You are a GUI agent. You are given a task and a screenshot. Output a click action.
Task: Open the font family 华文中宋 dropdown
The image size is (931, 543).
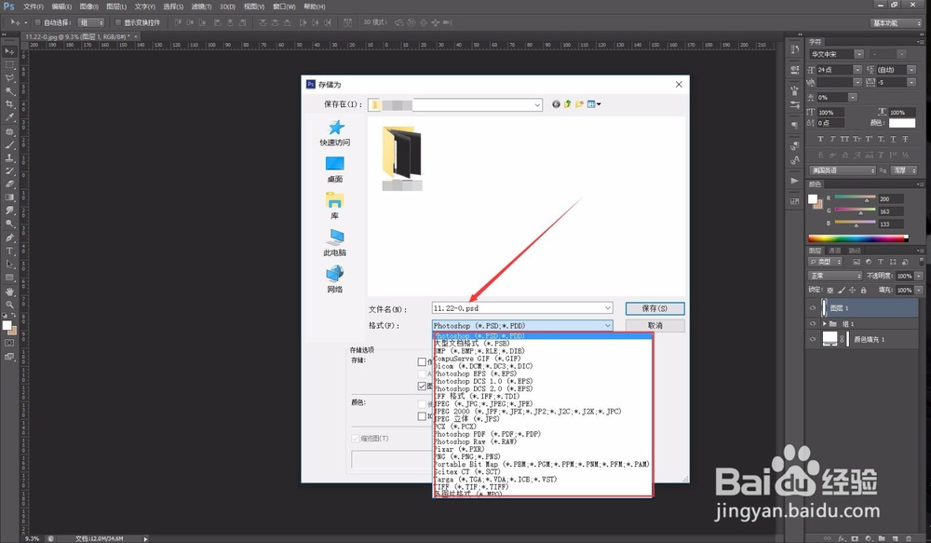click(x=858, y=54)
